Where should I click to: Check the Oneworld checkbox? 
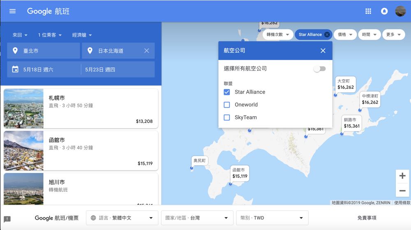[x=227, y=105]
